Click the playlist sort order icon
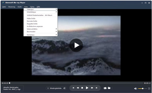Viewport: 152px width, 93px height. (64, 88)
